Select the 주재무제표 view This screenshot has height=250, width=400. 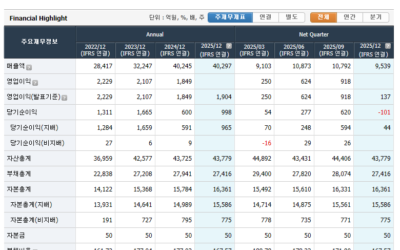[x=230, y=17]
